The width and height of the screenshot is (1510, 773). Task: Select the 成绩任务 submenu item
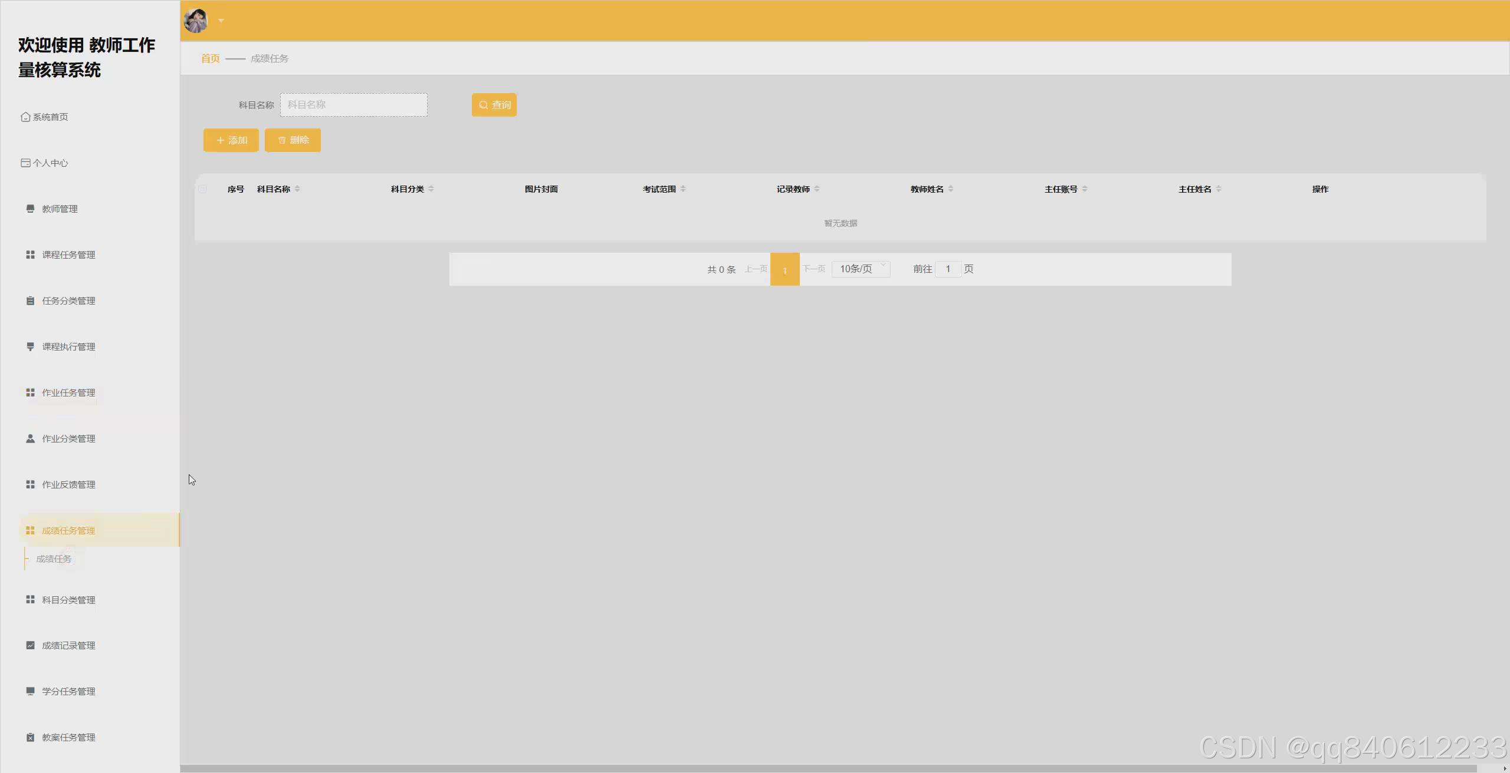point(54,559)
